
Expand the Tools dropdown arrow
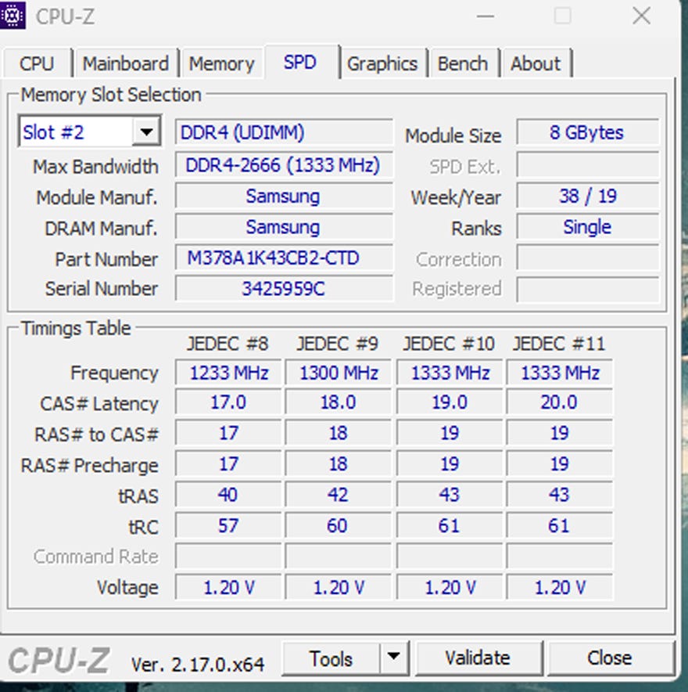click(394, 658)
